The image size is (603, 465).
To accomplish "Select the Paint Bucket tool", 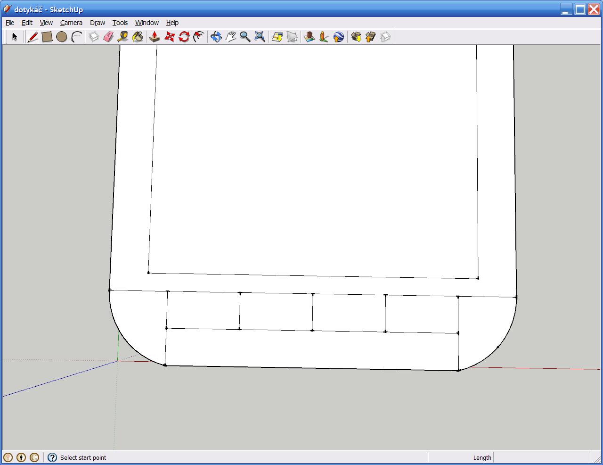I will [x=138, y=37].
